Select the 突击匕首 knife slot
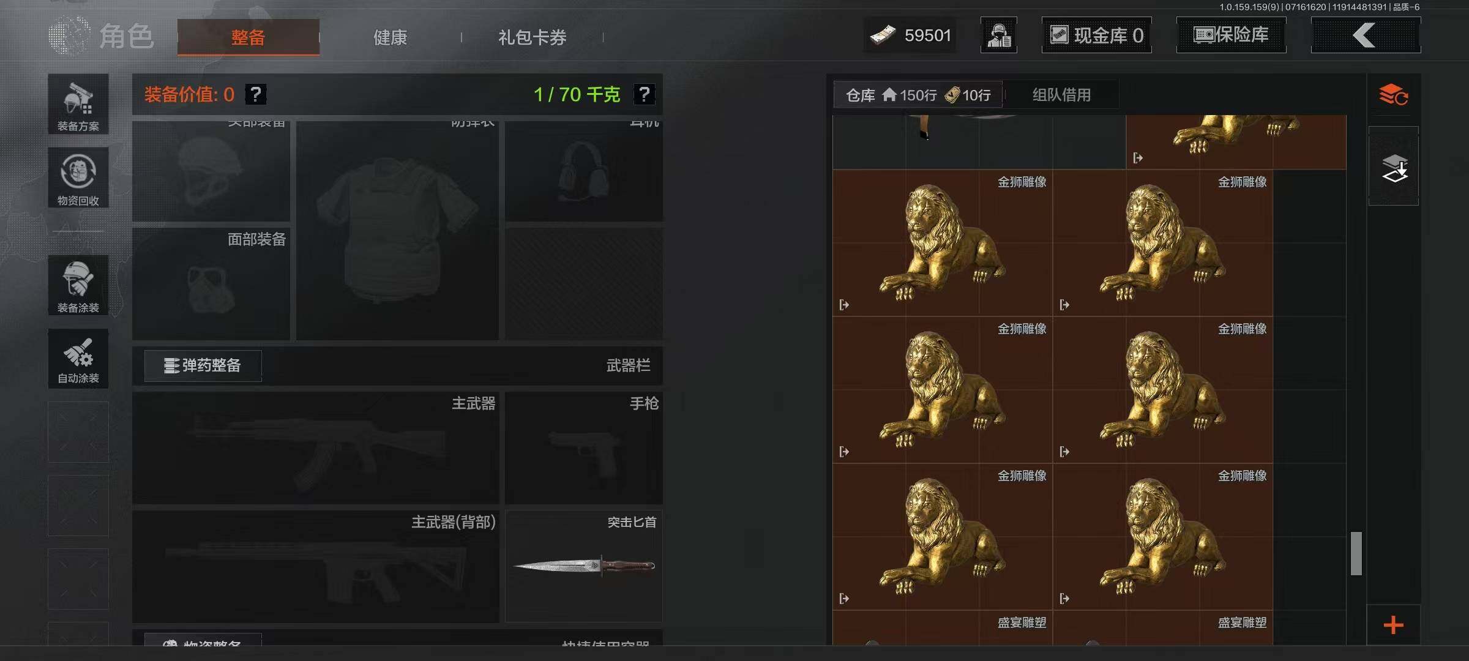 tap(584, 566)
